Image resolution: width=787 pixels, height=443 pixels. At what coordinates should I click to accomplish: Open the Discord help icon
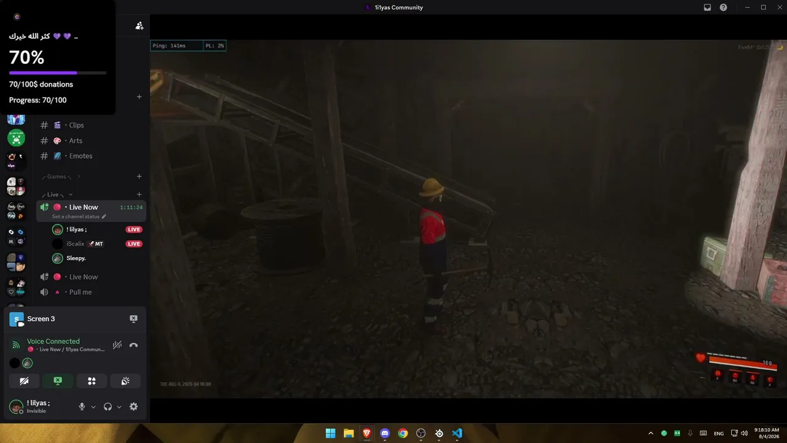(x=723, y=7)
